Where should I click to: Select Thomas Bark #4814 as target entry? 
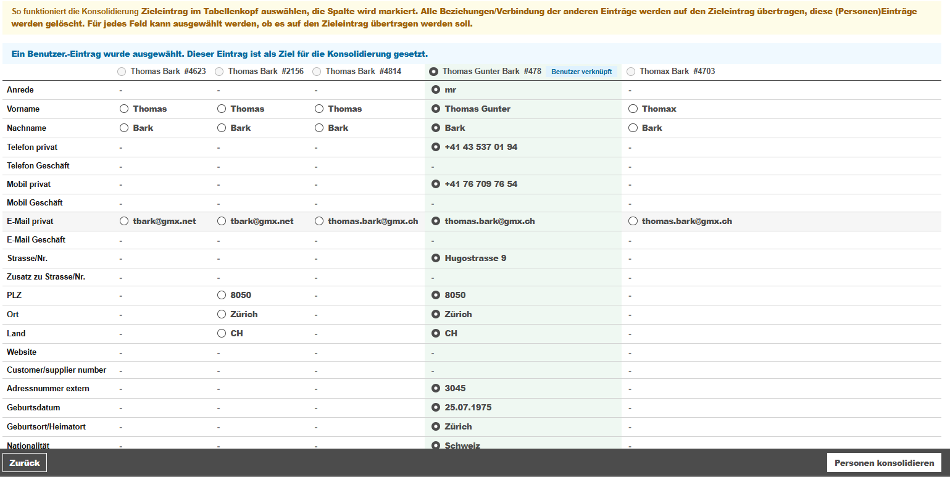(317, 72)
